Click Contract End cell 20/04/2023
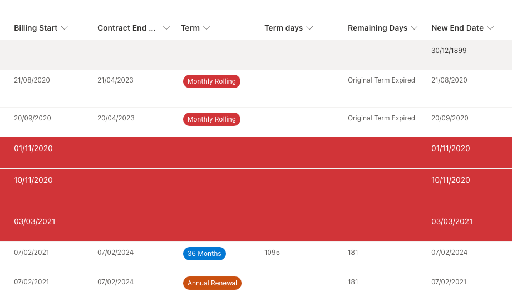The width and height of the screenshot is (512, 296). coord(116,118)
